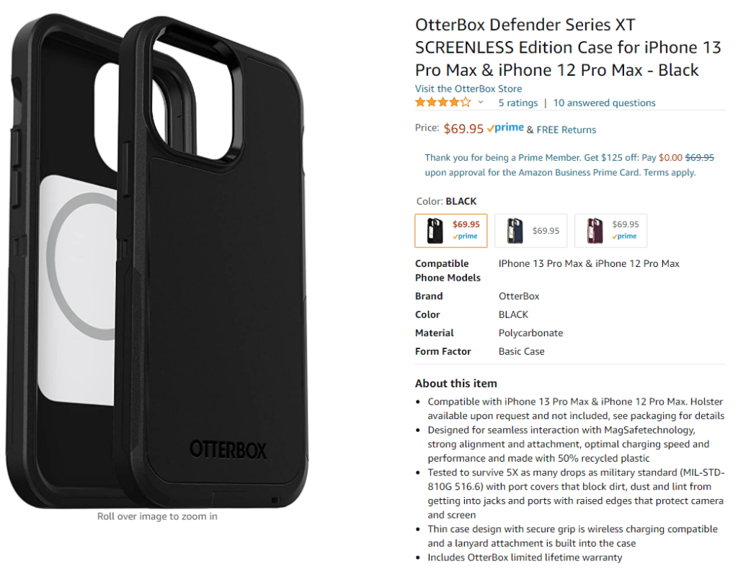Select the purple case color option
The image size is (738, 577).
[x=610, y=231]
